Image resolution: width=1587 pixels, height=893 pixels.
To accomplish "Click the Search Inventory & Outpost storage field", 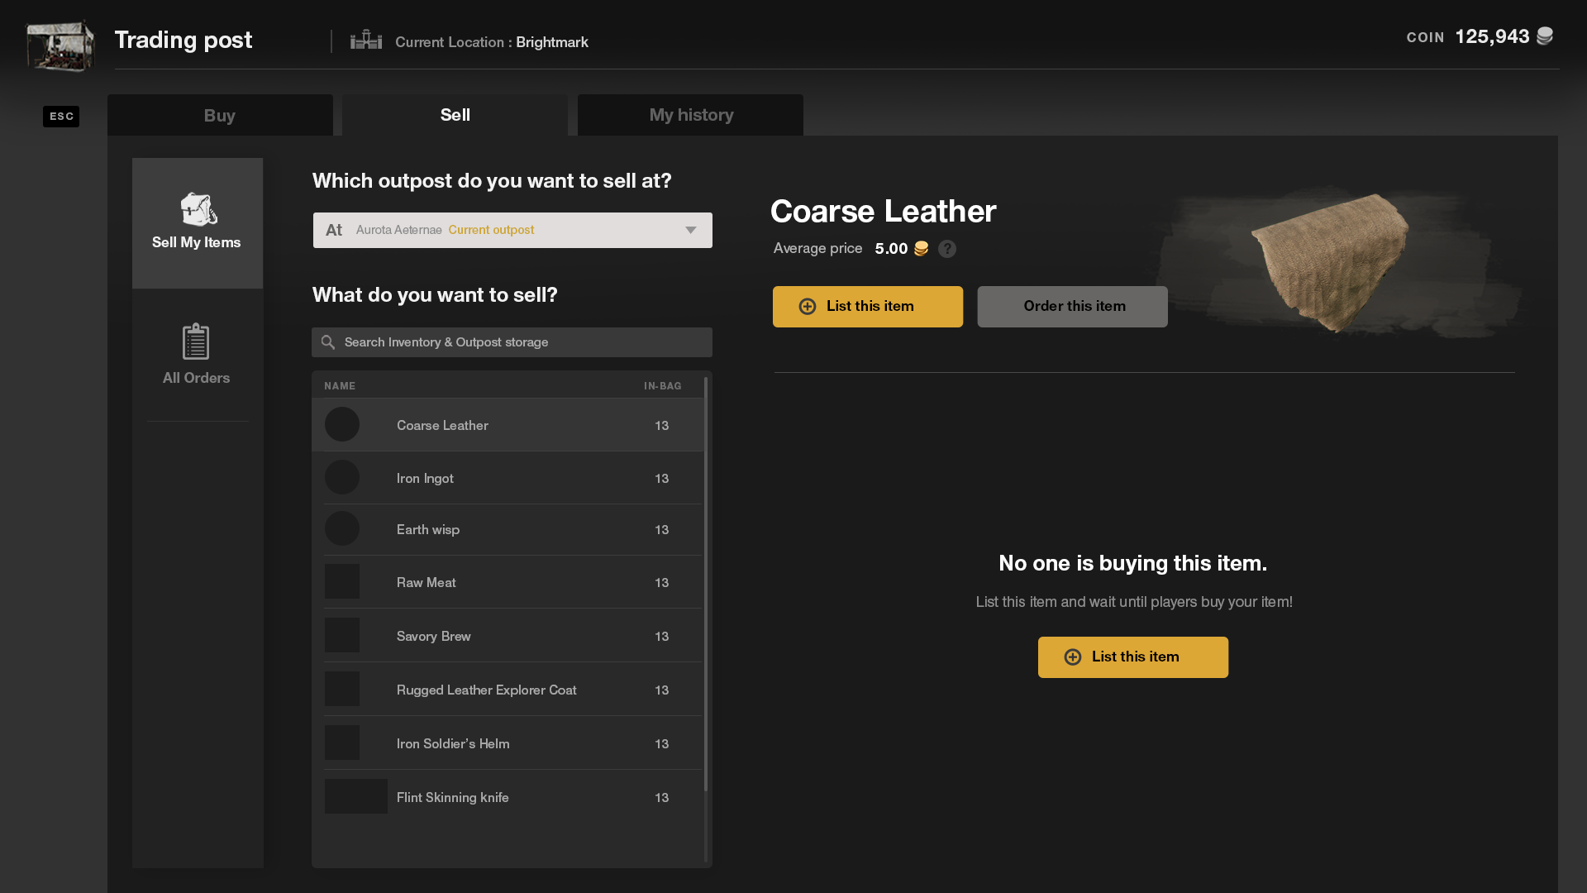I will click(521, 342).
